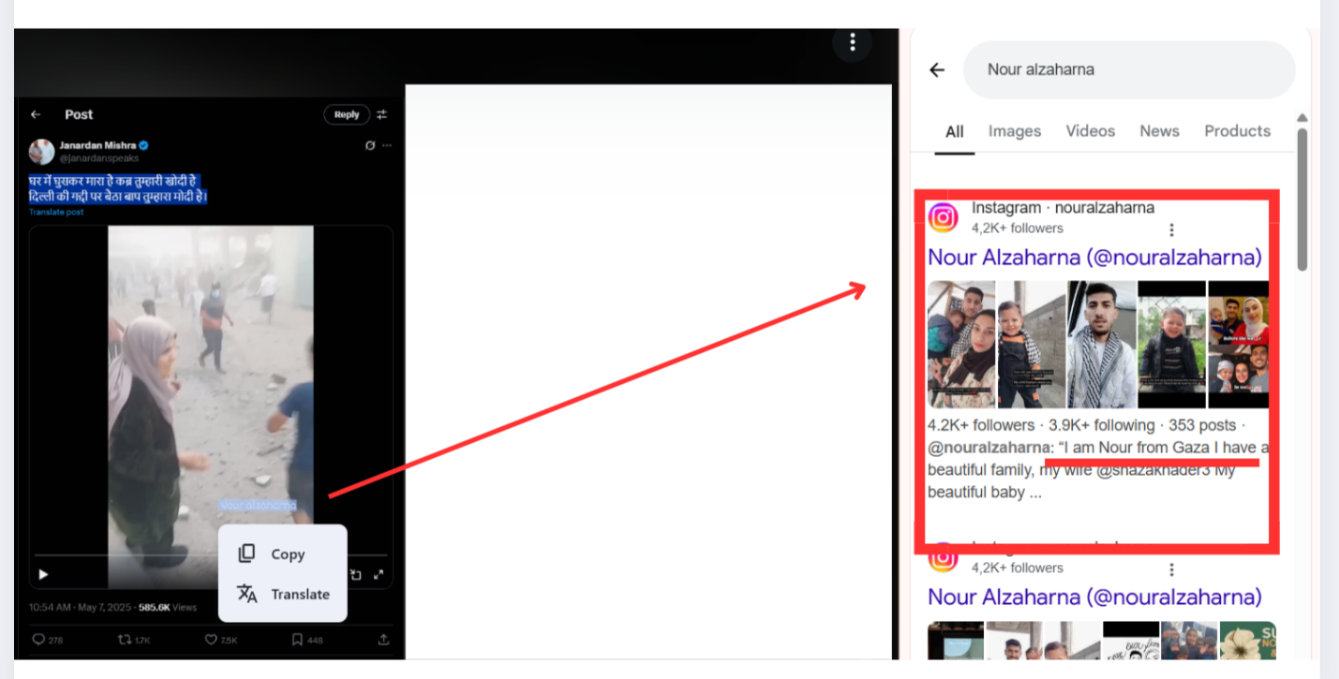Click the Nour alzaharna search field
Viewport: 1339px width, 679px height.
(1129, 69)
